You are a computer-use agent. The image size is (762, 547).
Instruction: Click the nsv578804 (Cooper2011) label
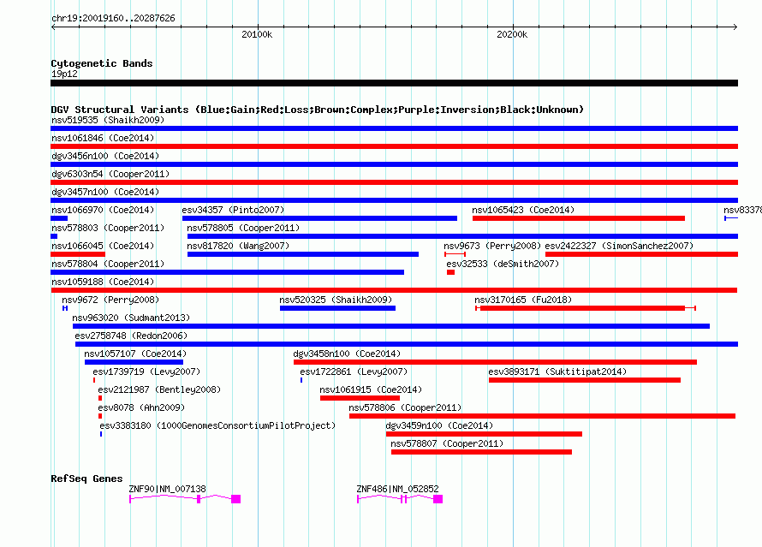click(x=108, y=264)
